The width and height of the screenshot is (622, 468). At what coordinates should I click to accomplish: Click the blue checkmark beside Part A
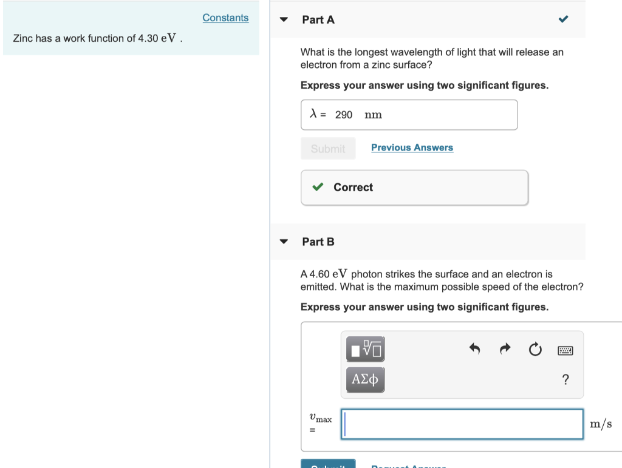[x=562, y=19]
